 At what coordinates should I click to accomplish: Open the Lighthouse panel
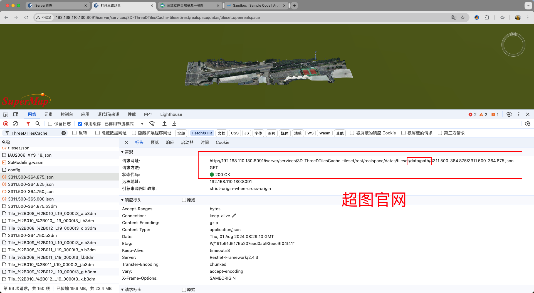point(171,114)
